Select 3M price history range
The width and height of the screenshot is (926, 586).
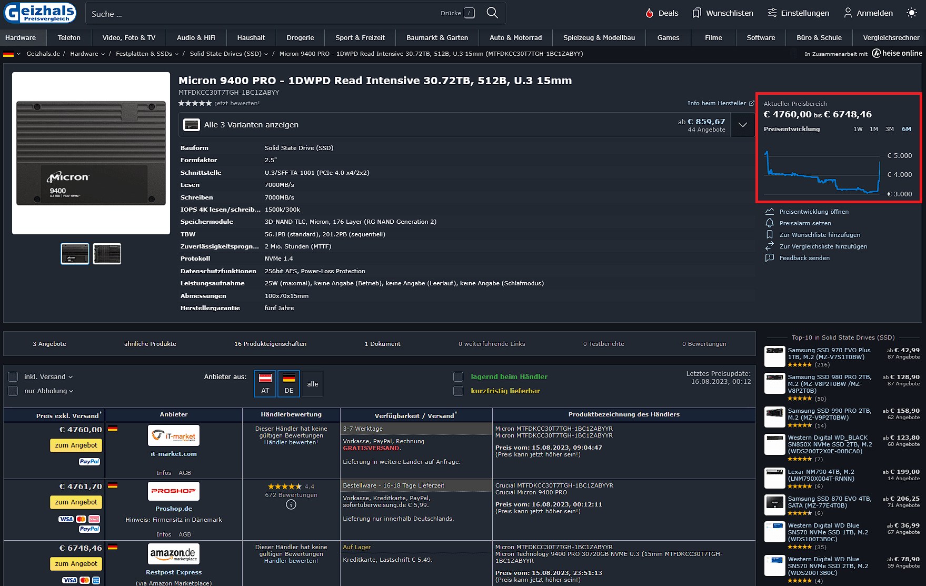[890, 129]
